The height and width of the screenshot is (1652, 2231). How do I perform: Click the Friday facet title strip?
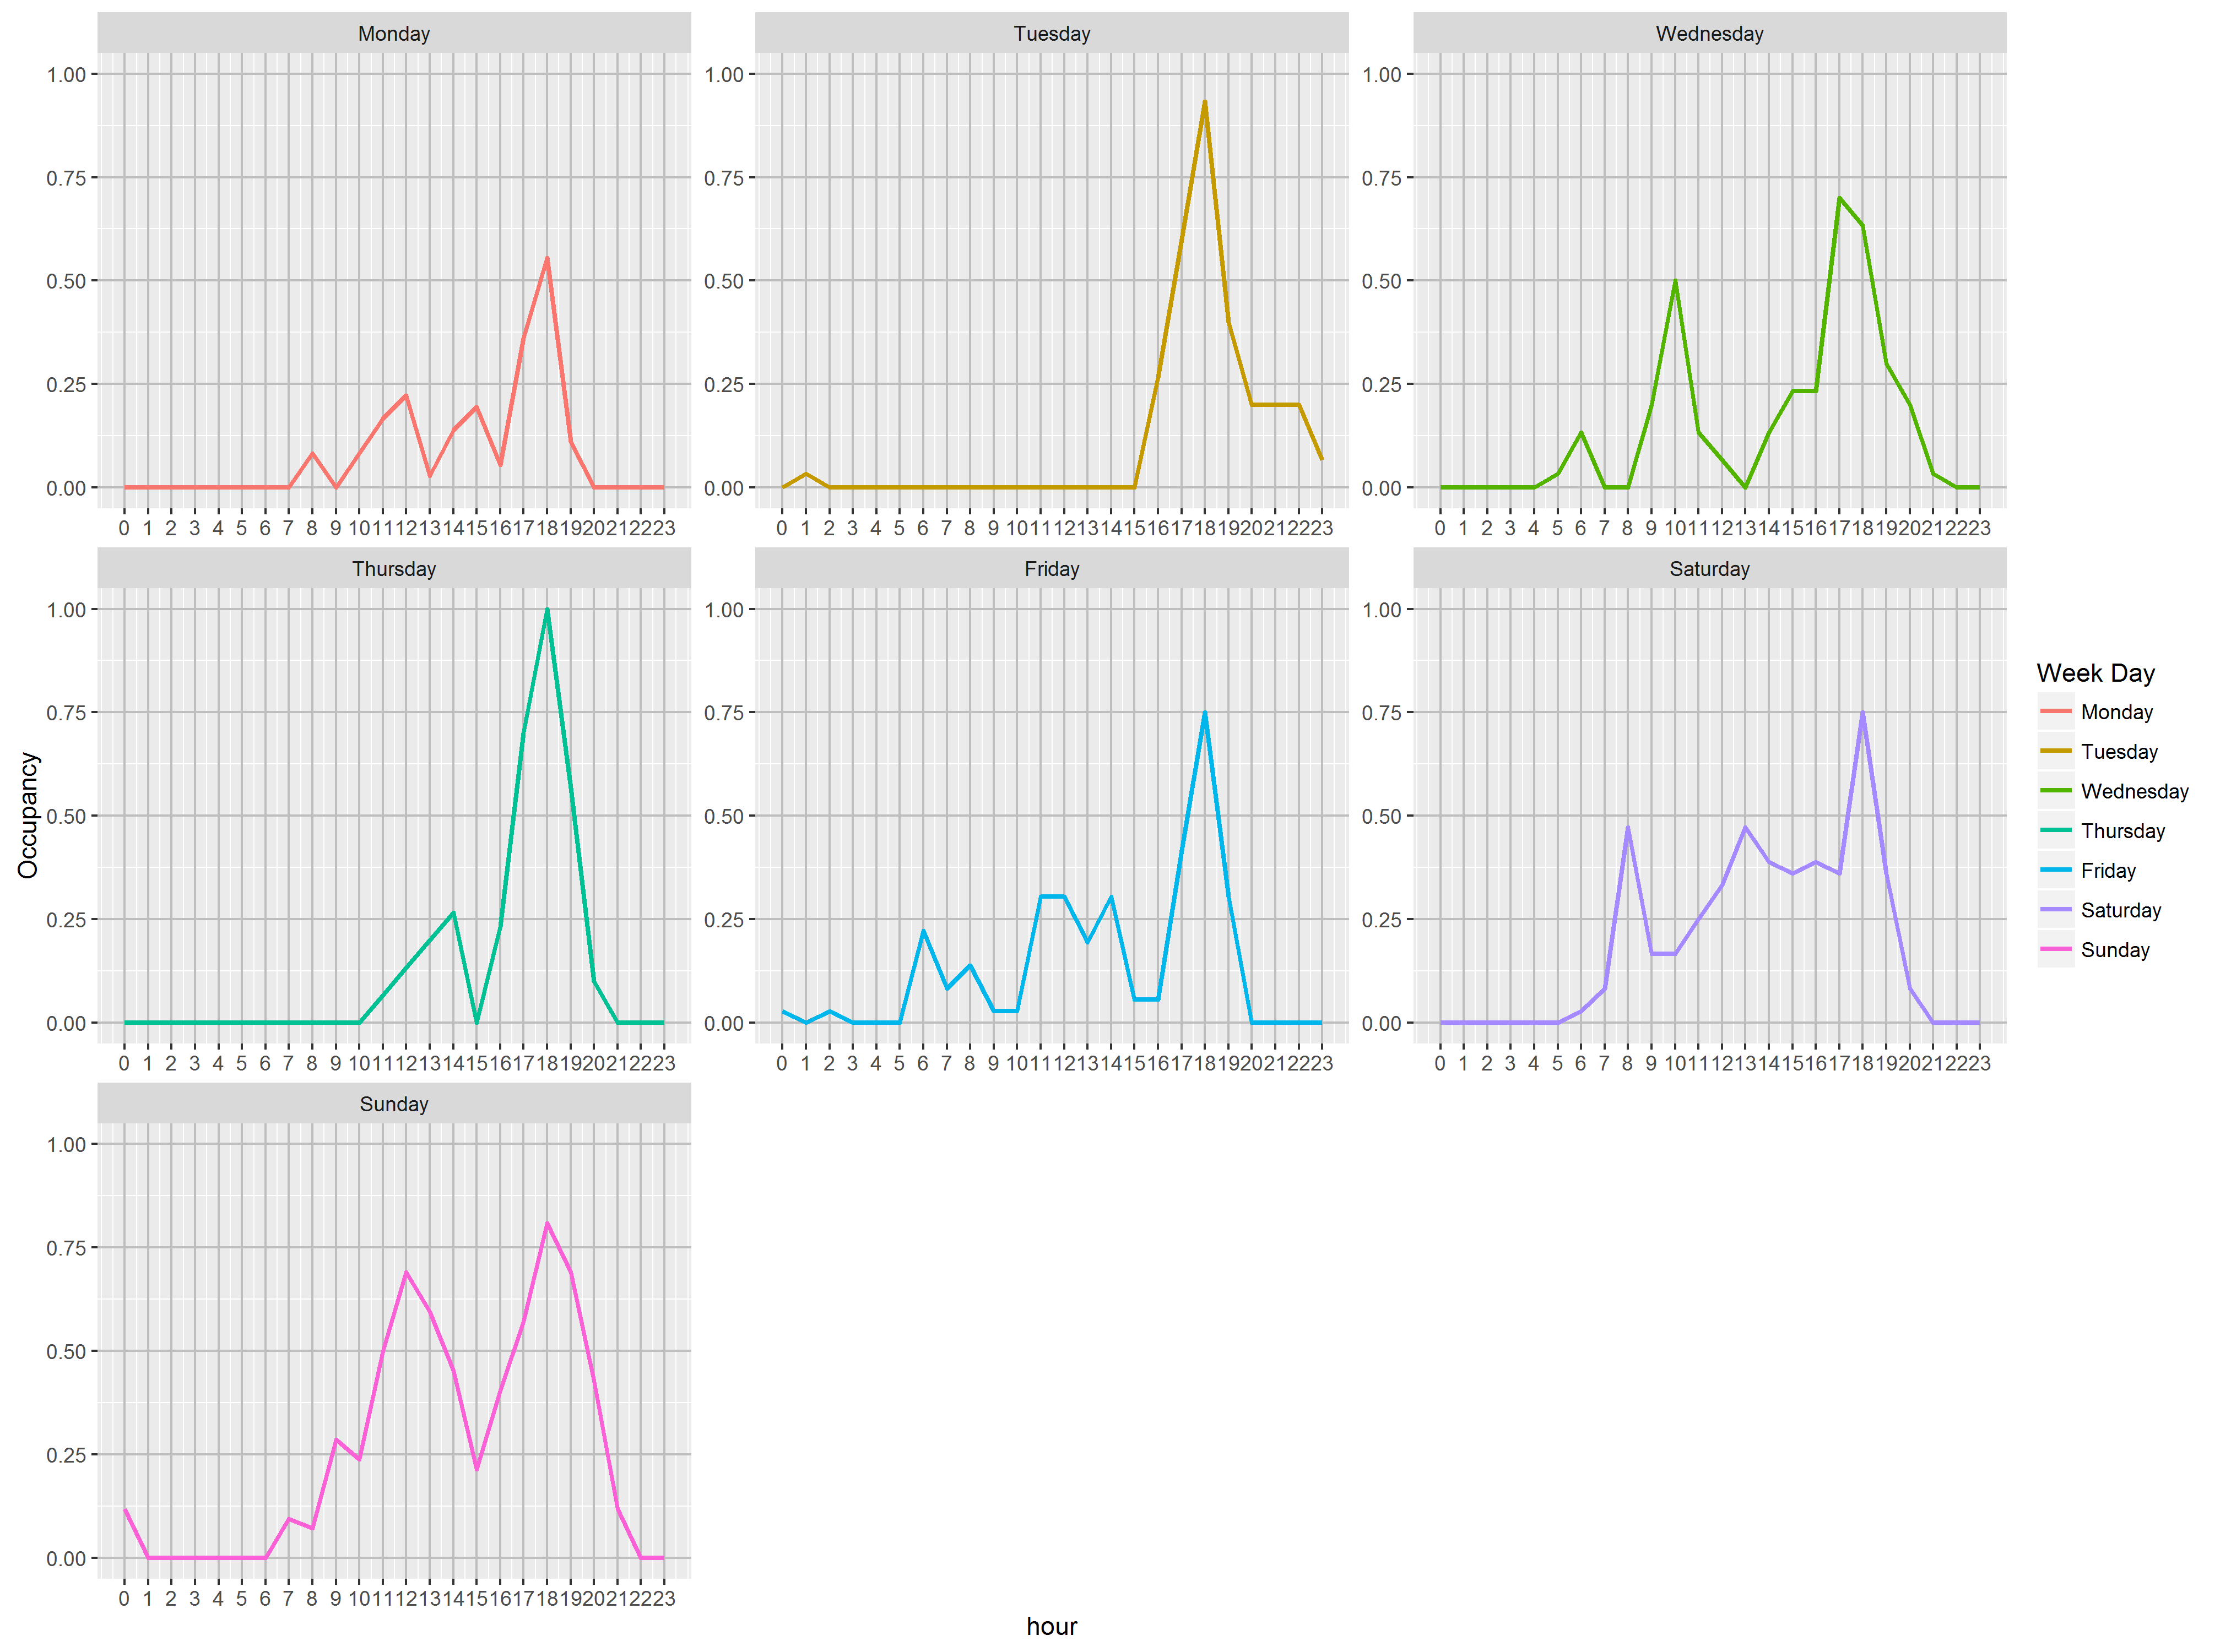click(x=1052, y=568)
